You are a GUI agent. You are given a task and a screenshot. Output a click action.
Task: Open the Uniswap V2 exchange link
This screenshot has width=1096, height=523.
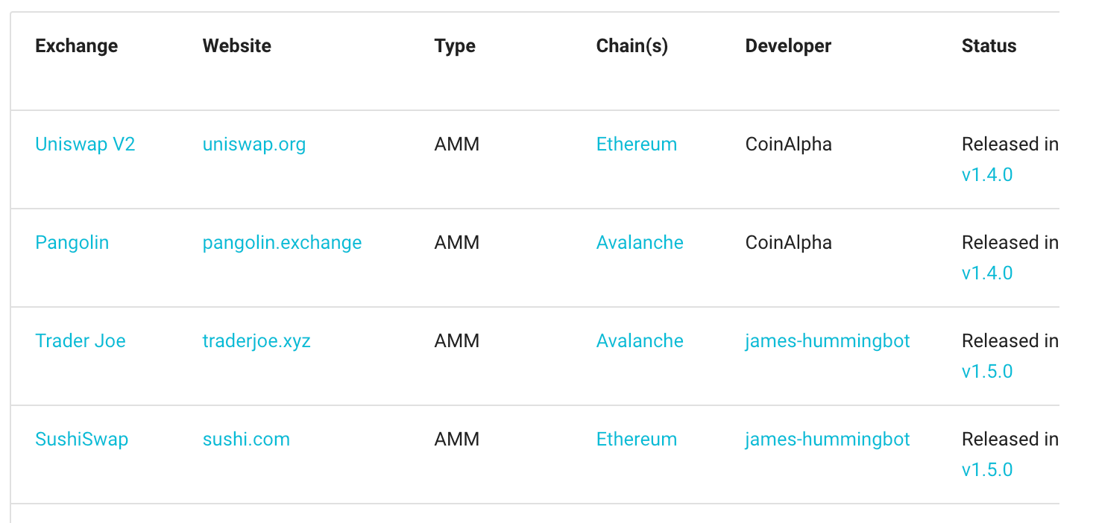(x=85, y=144)
